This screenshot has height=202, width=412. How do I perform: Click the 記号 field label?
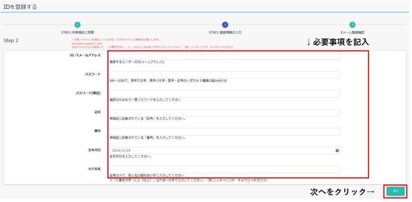[97, 112]
